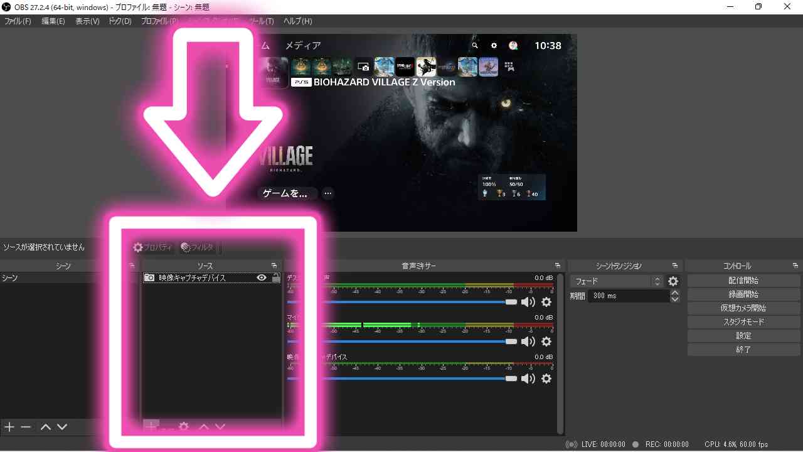Click the 音声ミキサー dock title

click(419, 266)
